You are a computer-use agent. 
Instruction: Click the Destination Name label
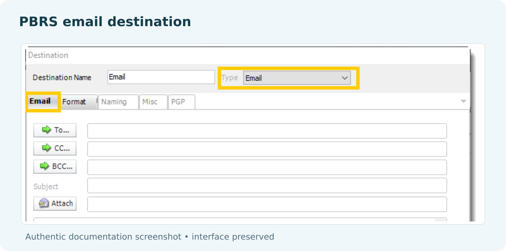point(62,78)
